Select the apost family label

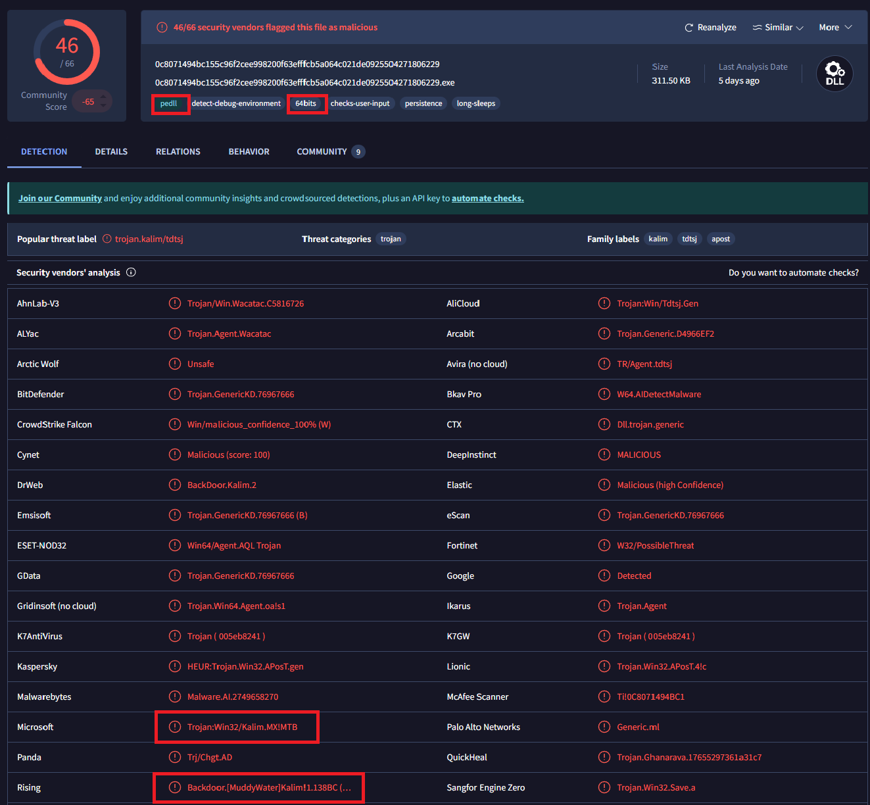721,239
